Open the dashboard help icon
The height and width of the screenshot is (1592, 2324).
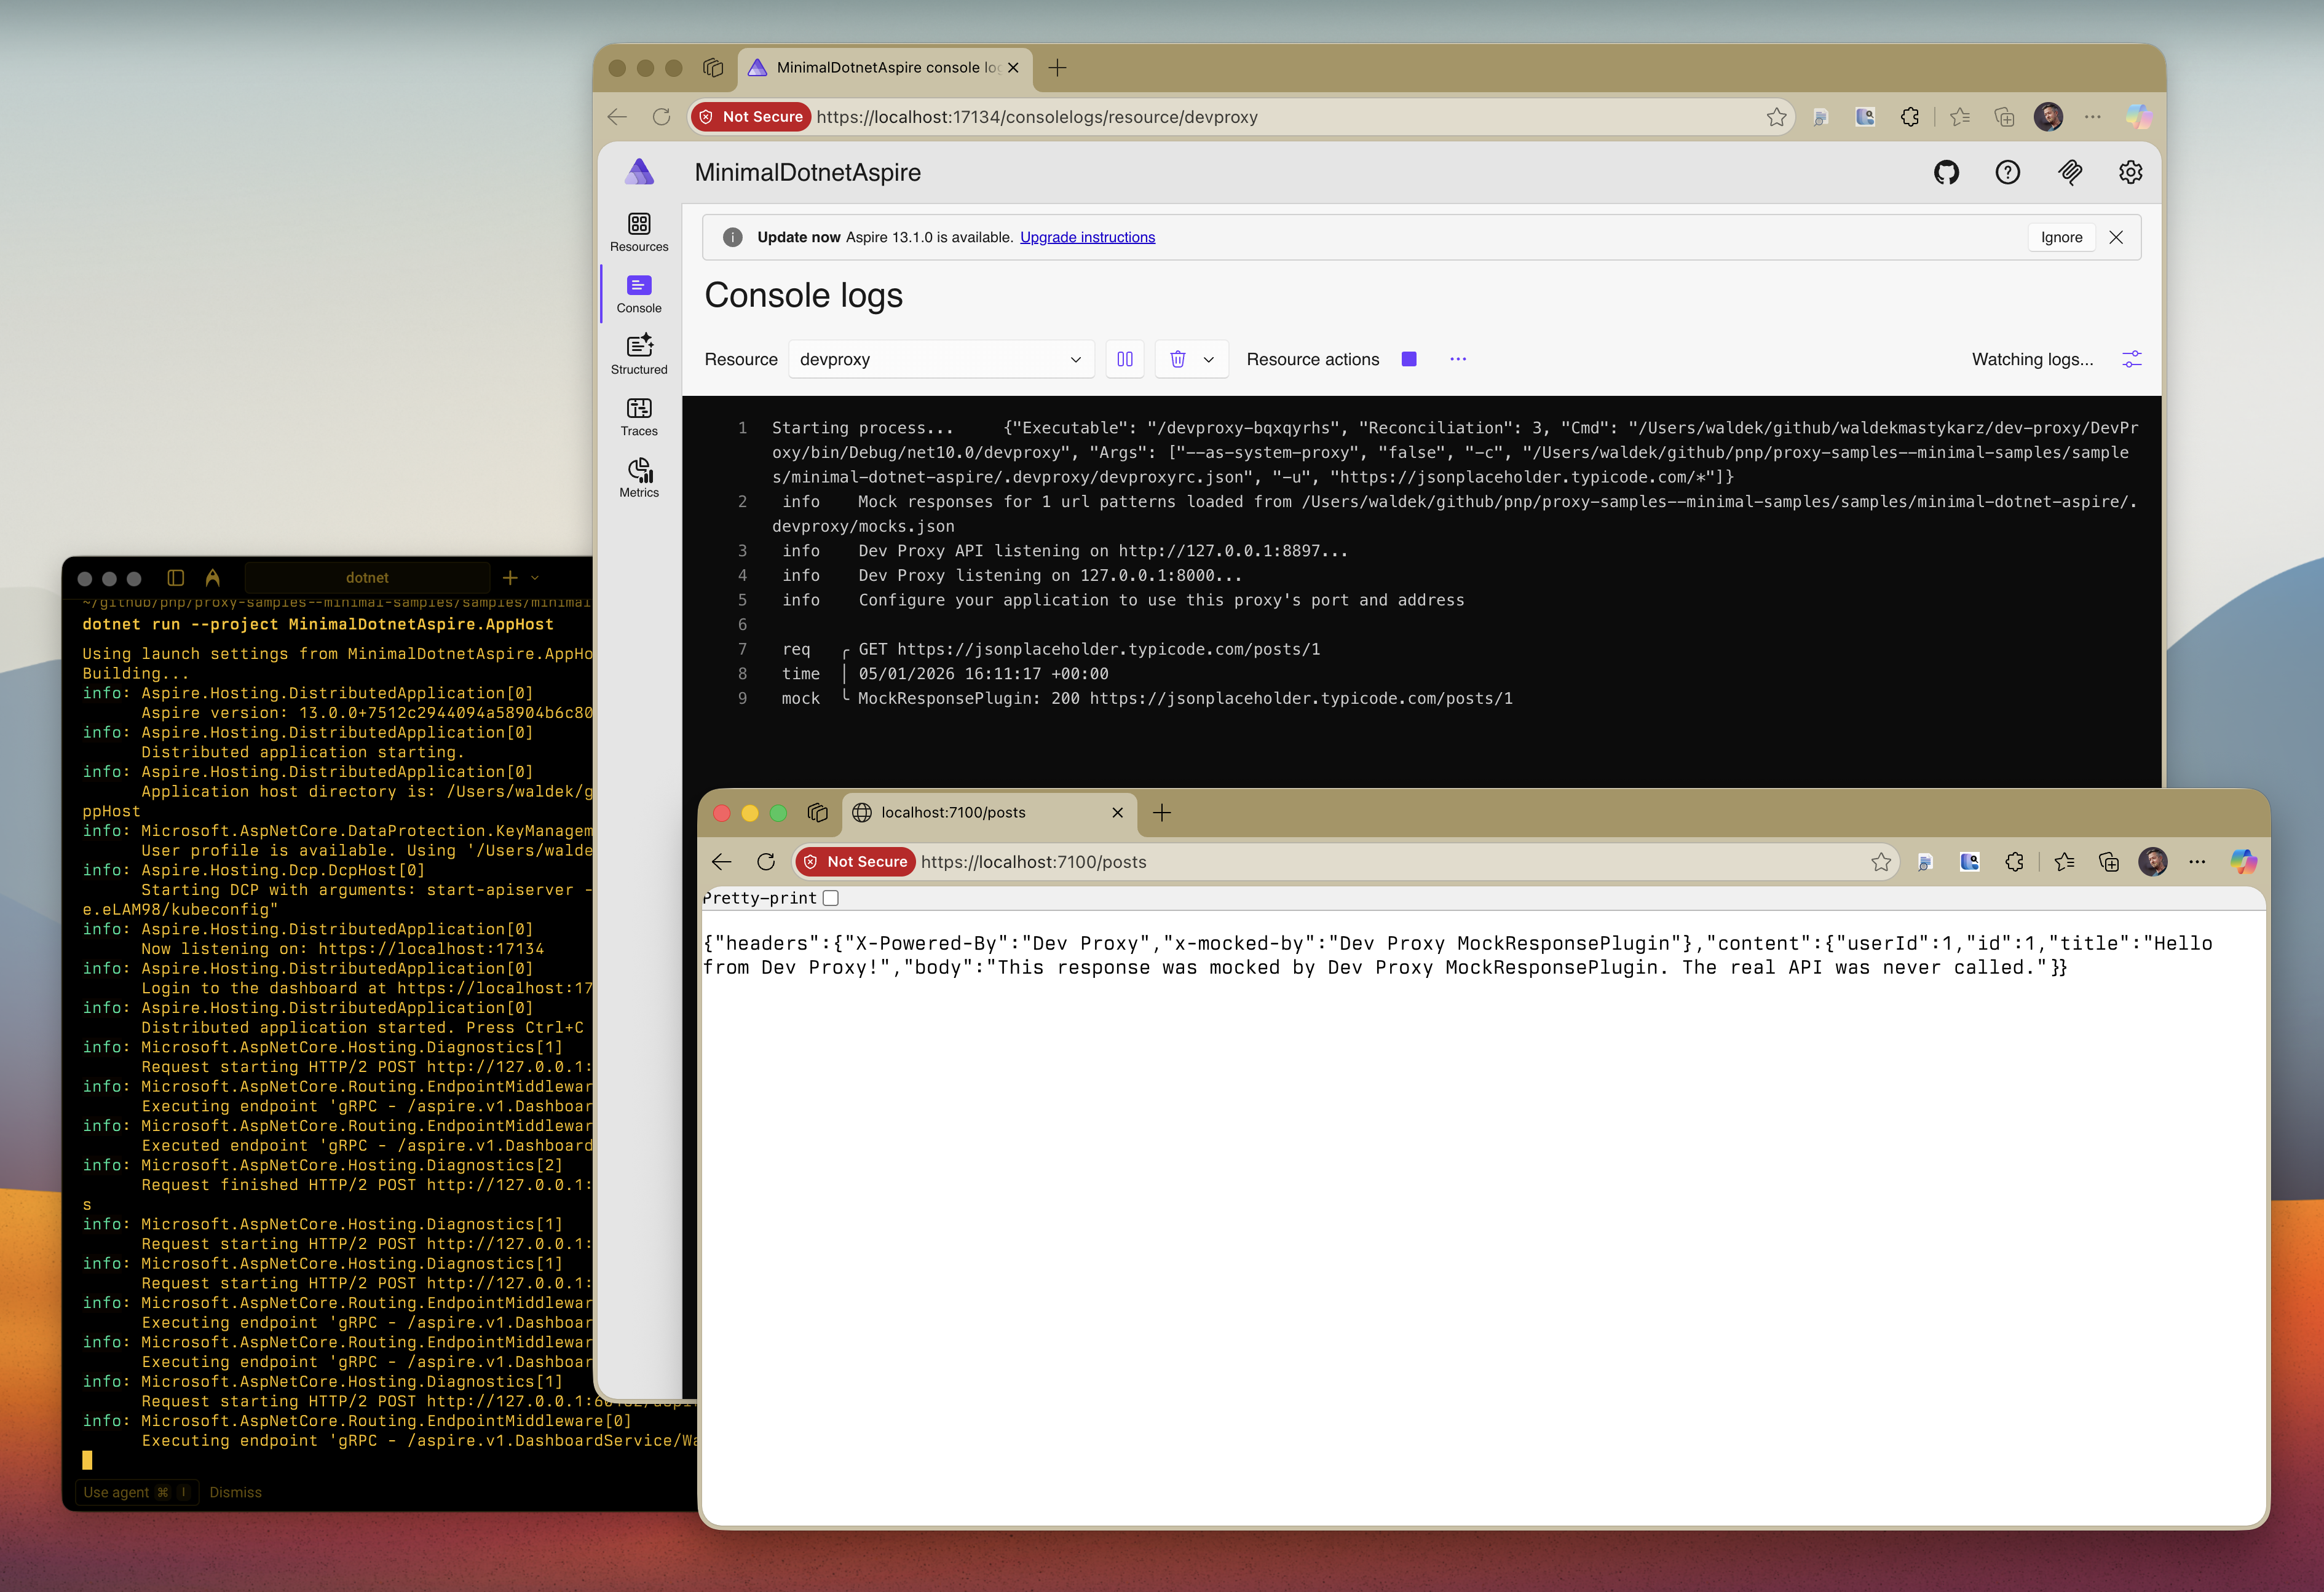pos(2008,172)
